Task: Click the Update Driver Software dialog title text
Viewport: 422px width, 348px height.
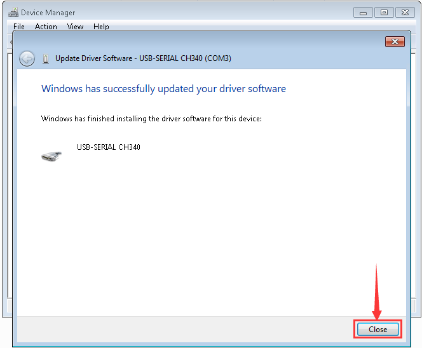Action: pyautogui.click(x=143, y=58)
